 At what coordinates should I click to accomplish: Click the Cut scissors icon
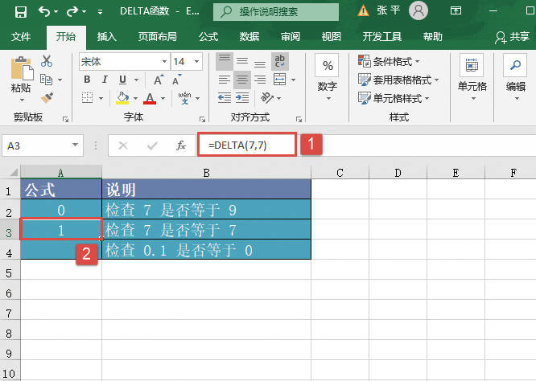pyautogui.click(x=46, y=61)
